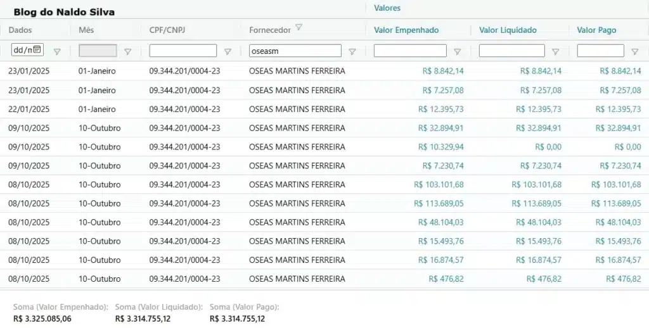Select the empenhado cell R$ 15.493,76
The image size is (649, 328).
(x=441, y=241)
